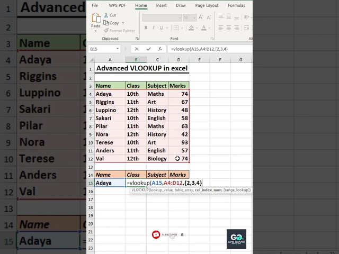Click the Font Color letter A icon

(x=203, y=28)
